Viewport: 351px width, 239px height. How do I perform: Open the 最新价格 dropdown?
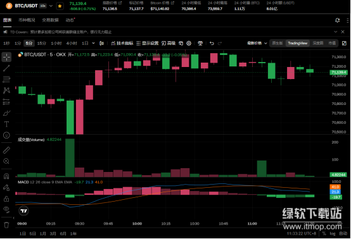pos(257,44)
